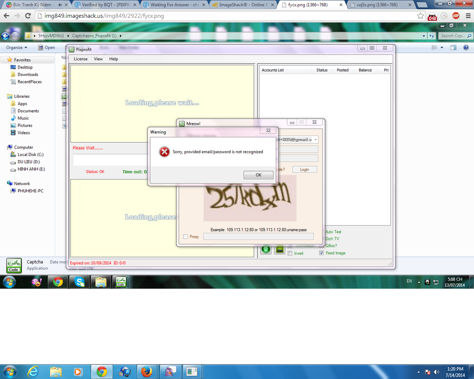This screenshot has height=379, width=474.
Task: Open the Code app on the pictured desktop's taskbar
Action: 121,282
